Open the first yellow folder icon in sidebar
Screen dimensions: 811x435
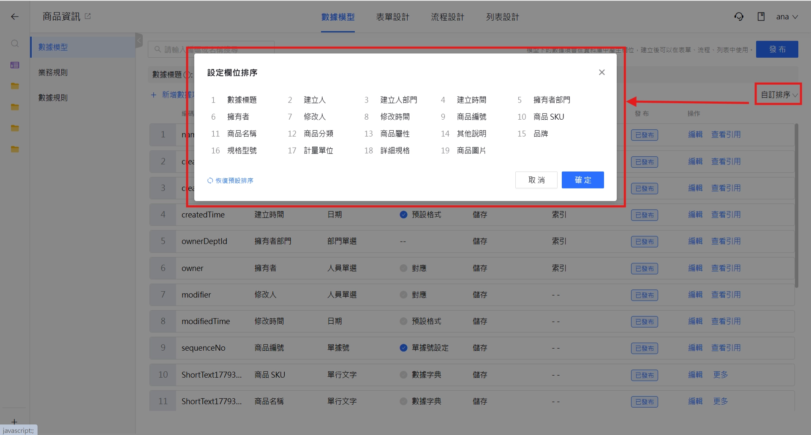(x=15, y=86)
